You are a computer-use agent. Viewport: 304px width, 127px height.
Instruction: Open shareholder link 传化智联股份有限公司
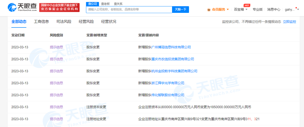point(168,95)
